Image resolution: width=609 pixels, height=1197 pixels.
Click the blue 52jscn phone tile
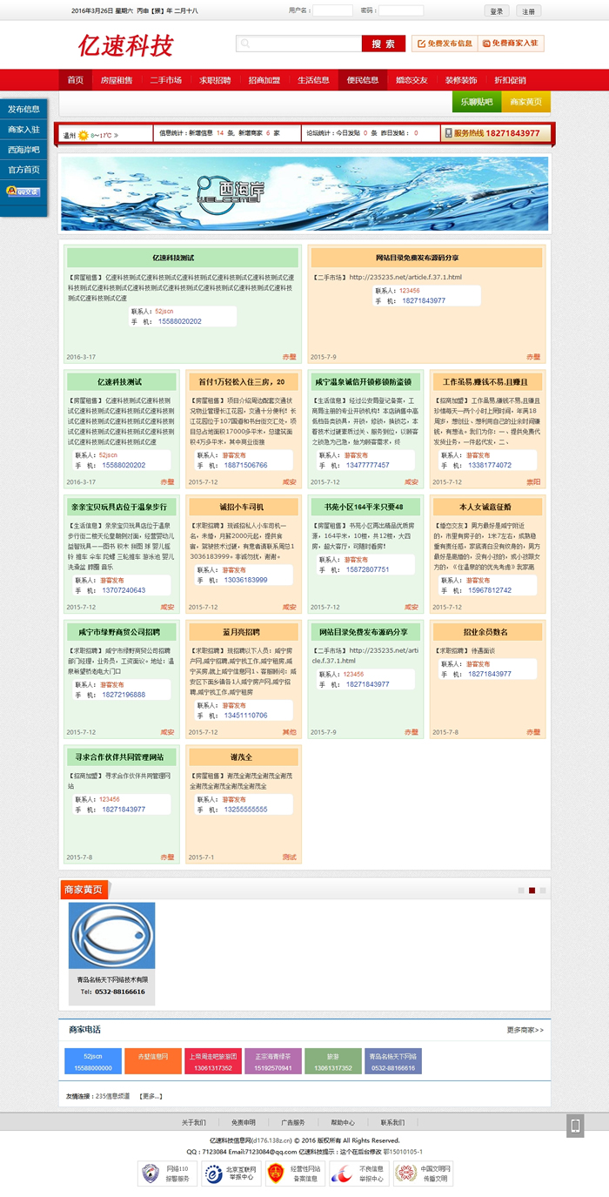pyautogui.click(x=92, y=1061)
